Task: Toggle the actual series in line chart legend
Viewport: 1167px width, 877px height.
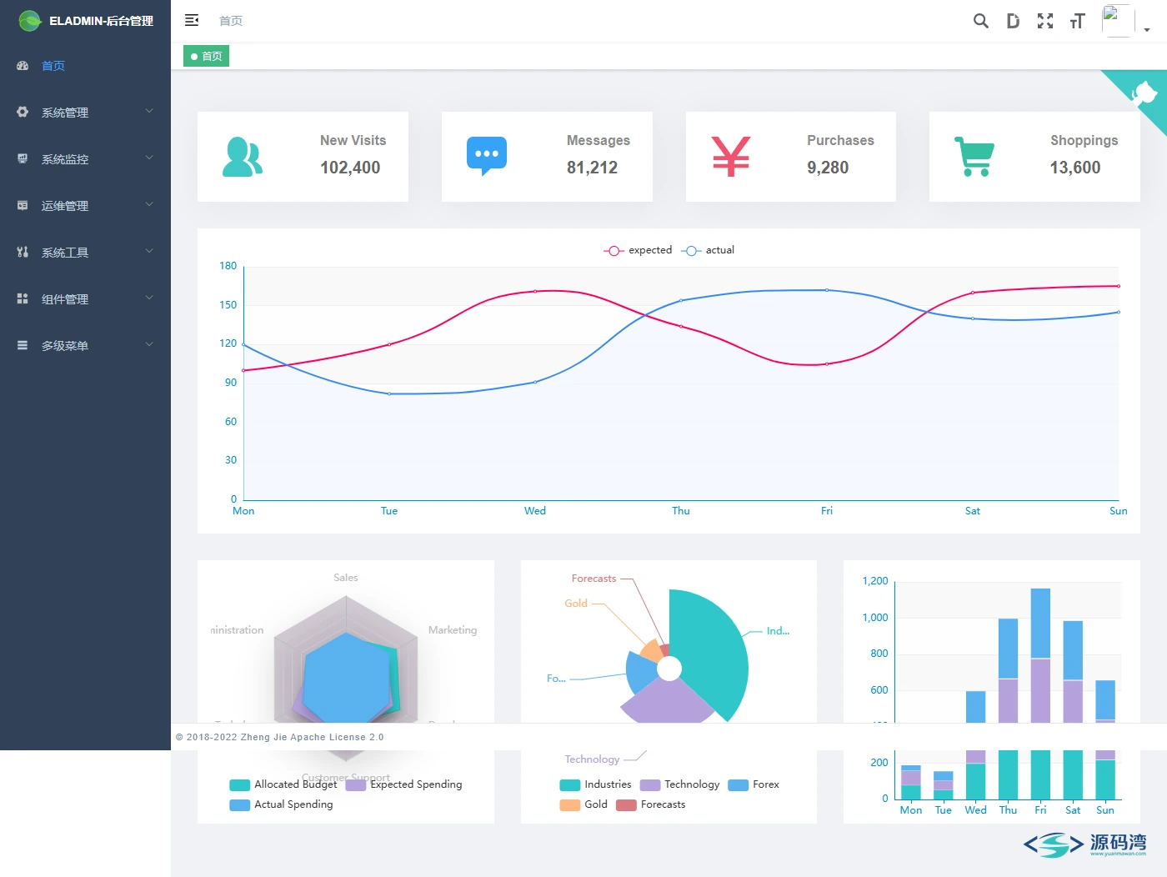Action: click(x=708, y=250)
